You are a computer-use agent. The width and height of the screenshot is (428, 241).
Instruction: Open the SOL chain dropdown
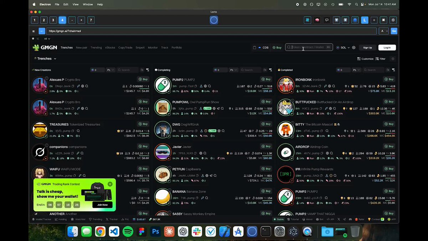pos(343,47)
